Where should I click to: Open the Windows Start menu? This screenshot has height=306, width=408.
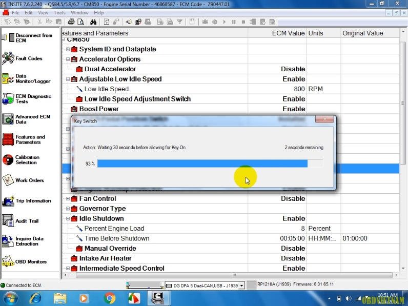tap(11, 298)
